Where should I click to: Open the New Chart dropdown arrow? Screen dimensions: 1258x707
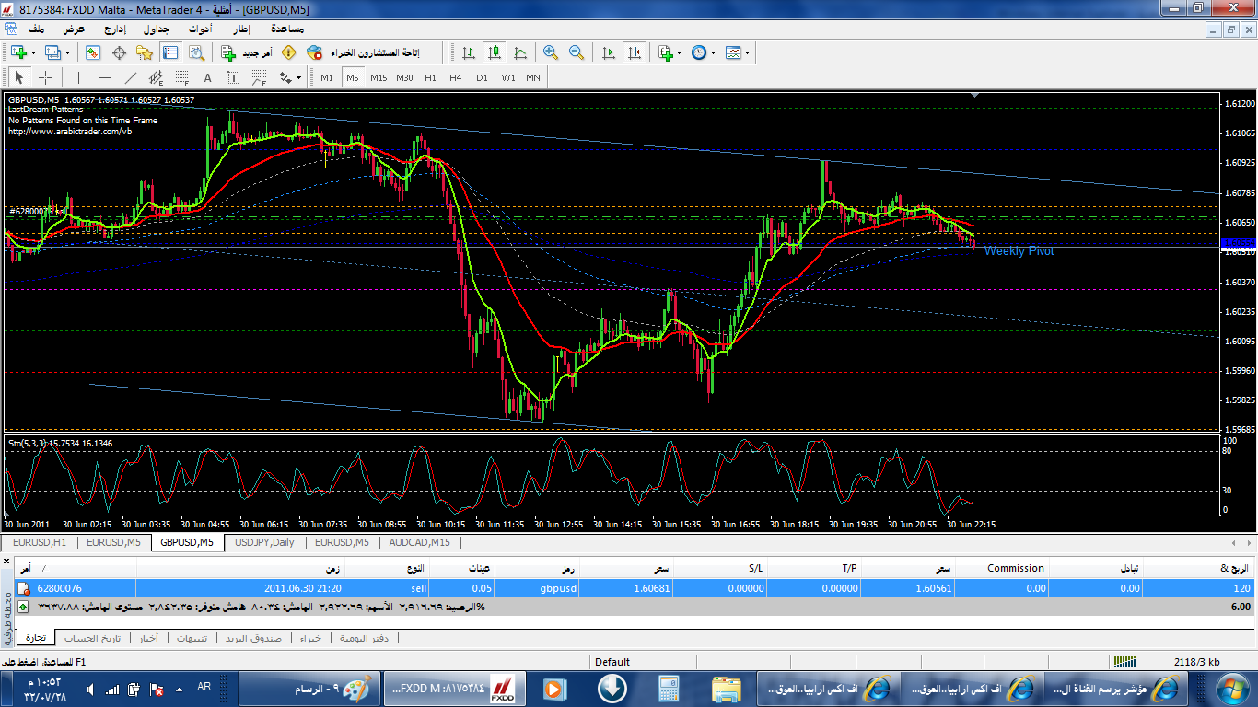coord(32,52)
